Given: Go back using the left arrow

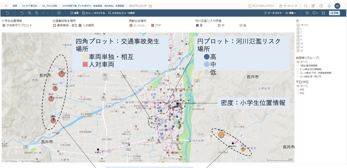Looking at the screenshot, I should pos(6,6).
